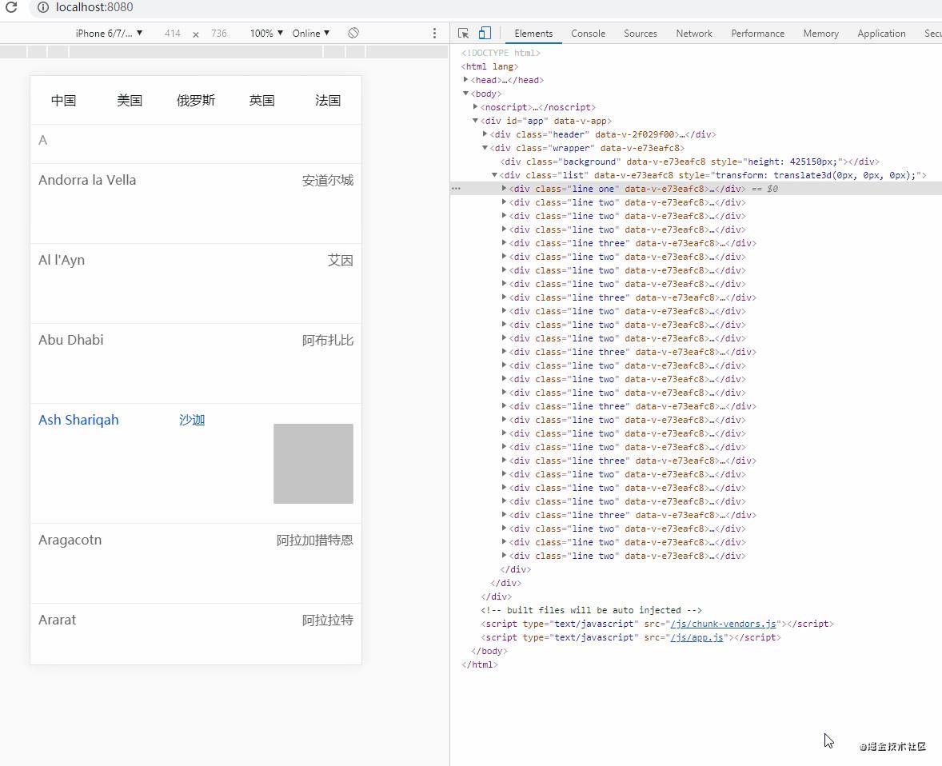Open the 100% zoom dropdown
Viewport: 942px width, 766px height.
[266, 33]
